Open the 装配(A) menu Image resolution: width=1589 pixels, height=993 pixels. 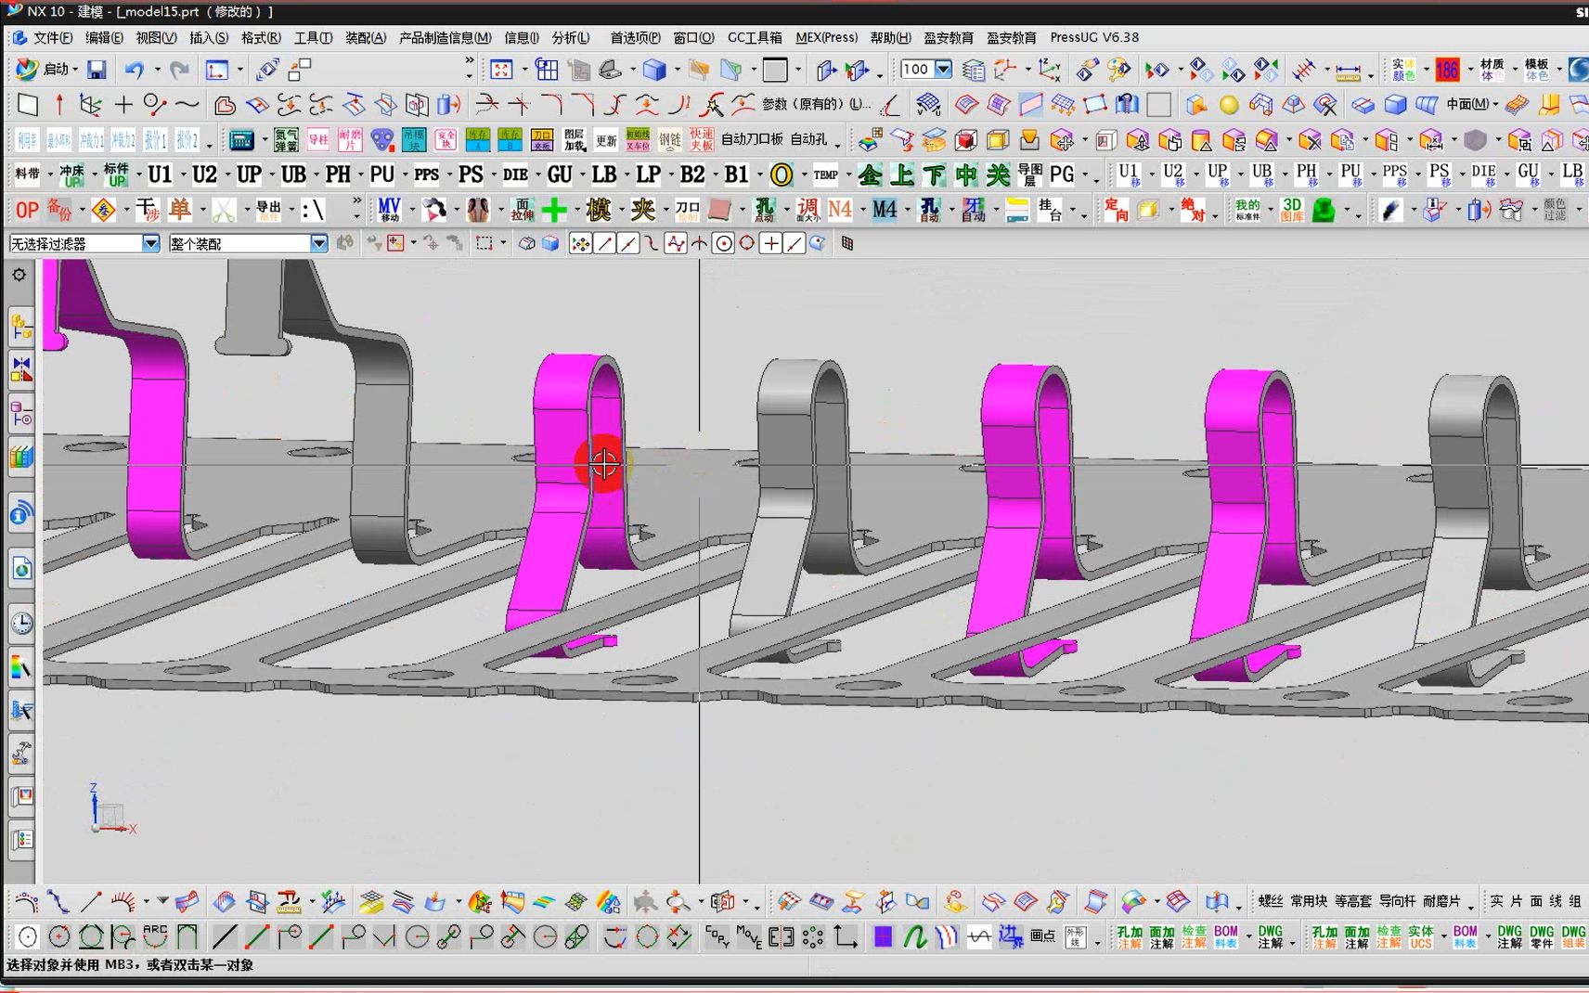pyautogui.click(x=366, y=38)
